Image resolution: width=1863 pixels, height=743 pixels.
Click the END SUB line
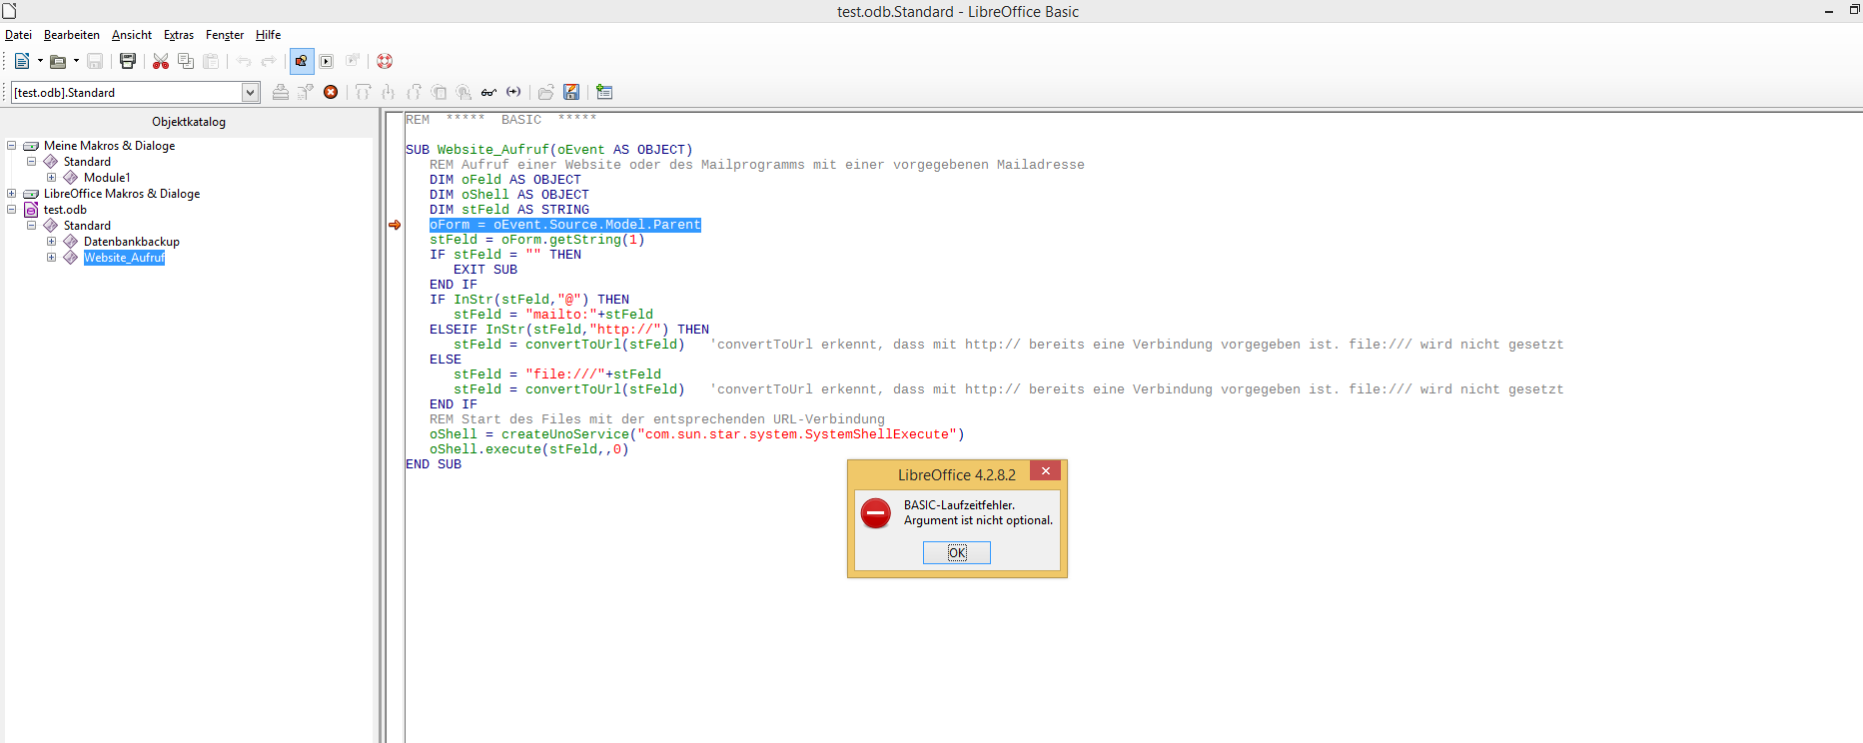434,464
